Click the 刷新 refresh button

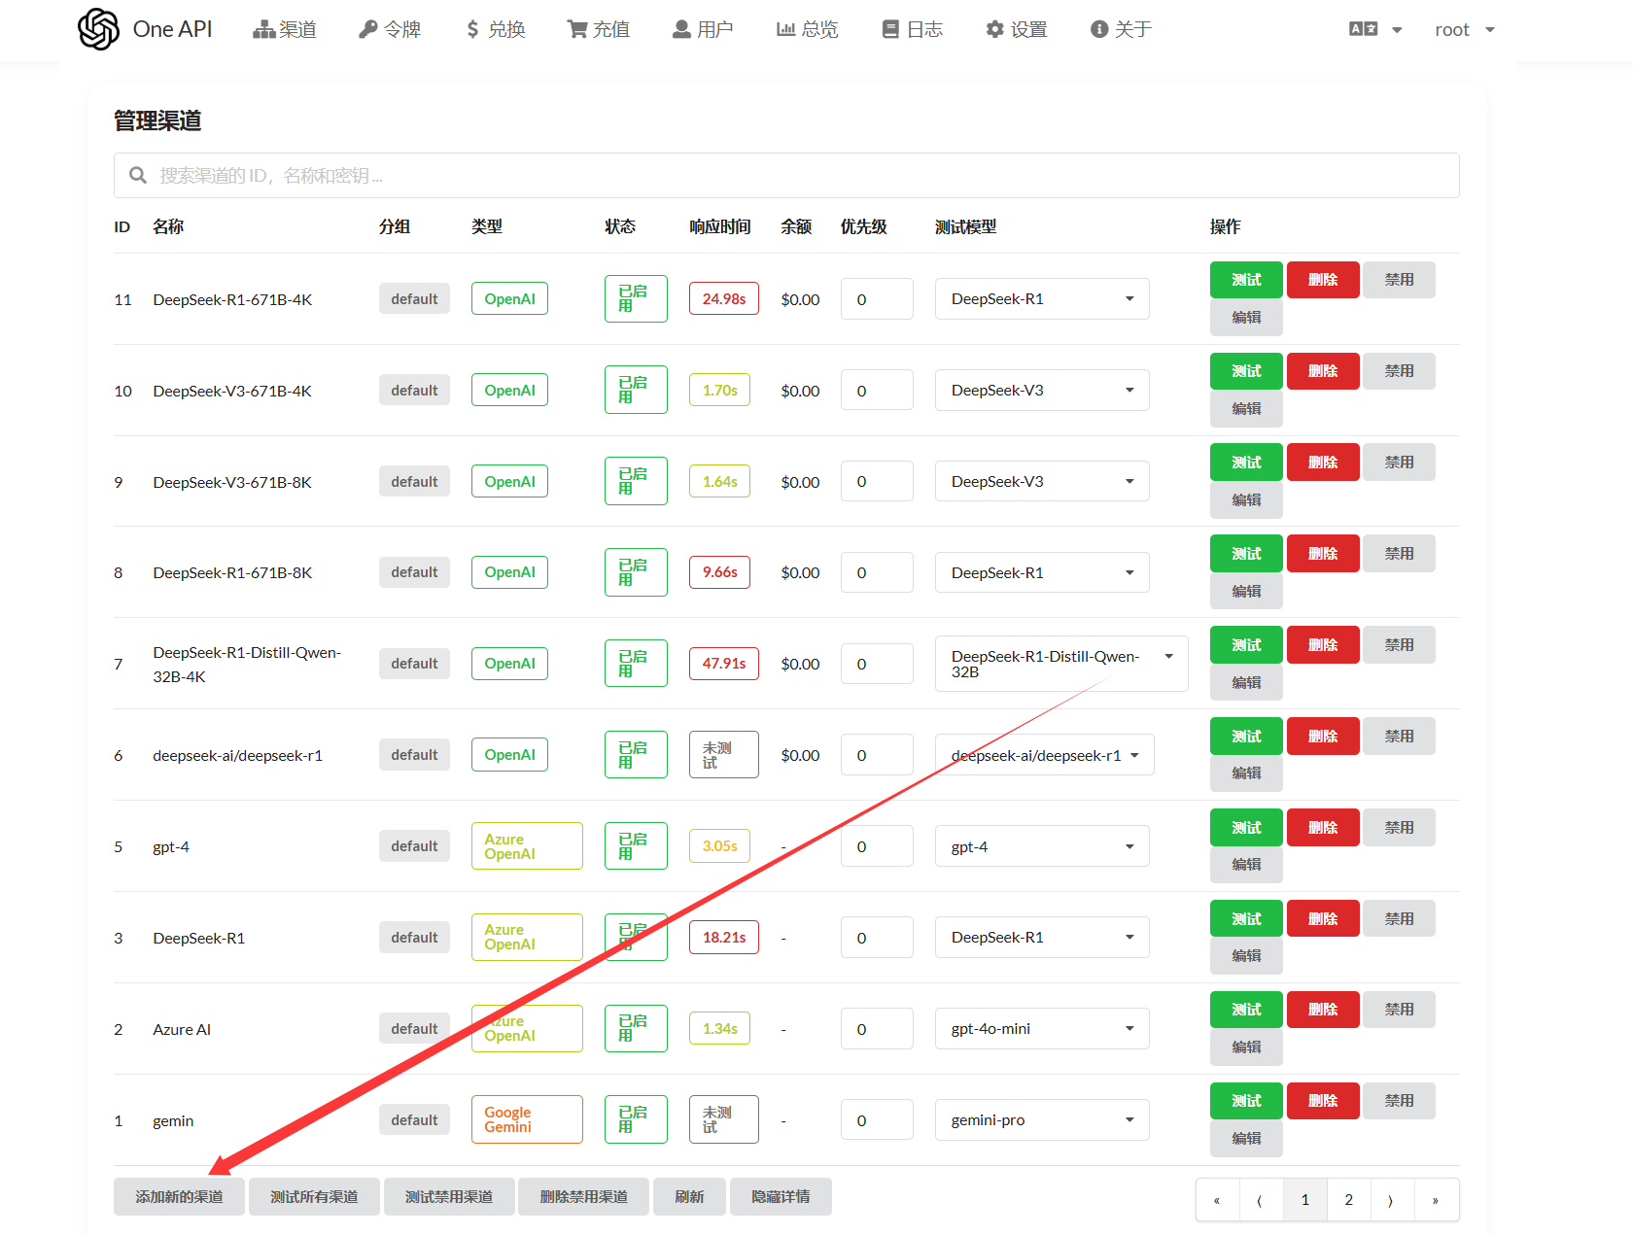[689, 1196]
